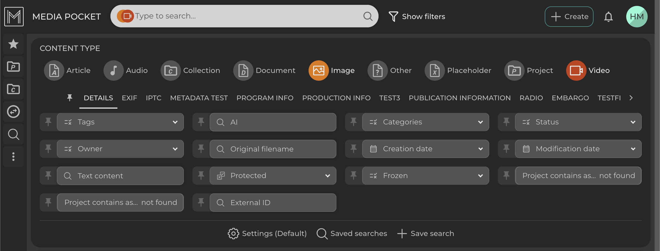Open the HM user avatar menu
Image resolution: width=660 pixels, height=251 pixels.
(x=637, y=17)
